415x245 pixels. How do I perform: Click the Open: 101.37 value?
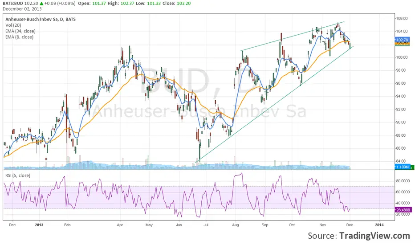click(92, 4)
